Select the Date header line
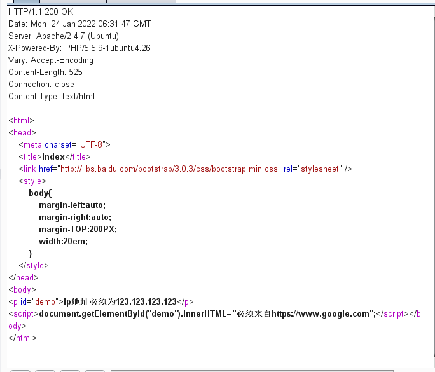435x372 pixels. tap(79, 24)
